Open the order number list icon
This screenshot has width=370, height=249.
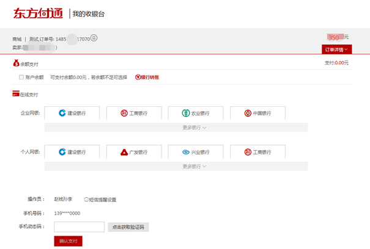click(x=94, y=38)
